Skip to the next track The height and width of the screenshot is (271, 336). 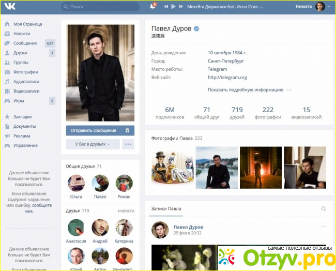click(180, 7)
